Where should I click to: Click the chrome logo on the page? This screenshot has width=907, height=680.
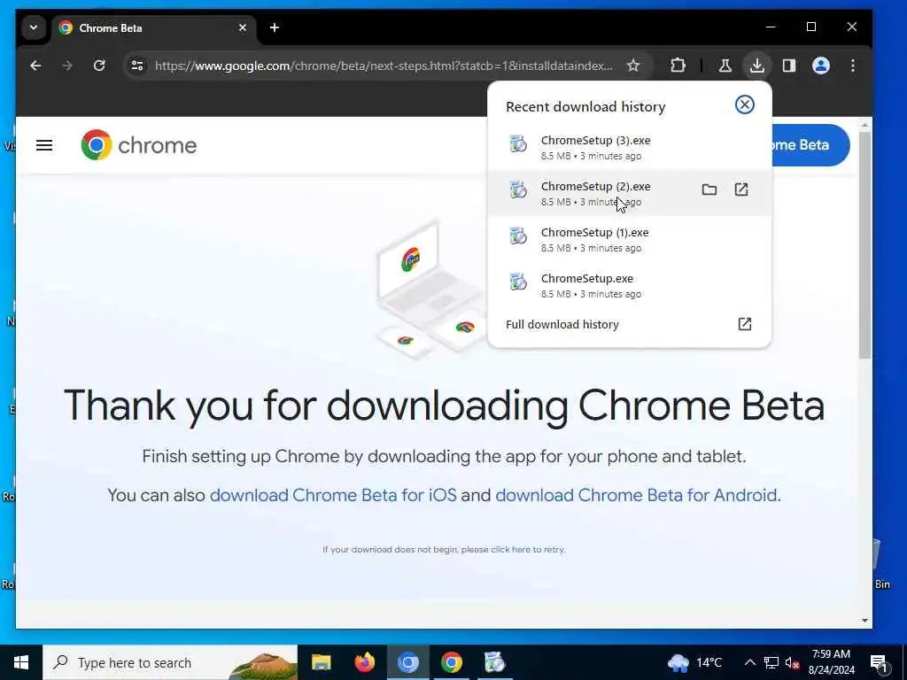click(x=139, y=144)
